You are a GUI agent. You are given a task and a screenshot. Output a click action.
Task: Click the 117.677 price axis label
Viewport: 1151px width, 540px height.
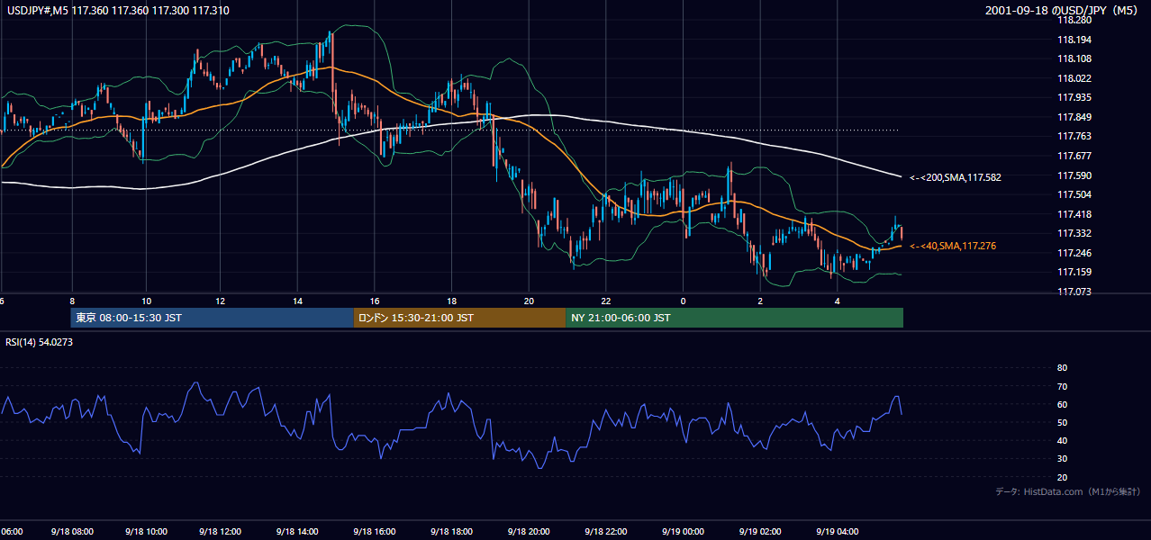point(1074,156)
